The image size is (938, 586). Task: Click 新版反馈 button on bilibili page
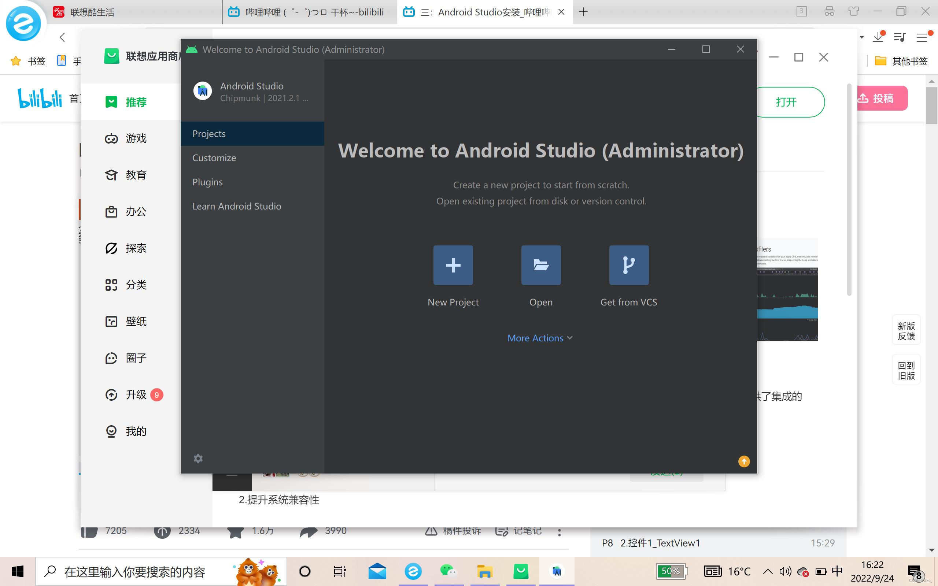tap(906, 331)
